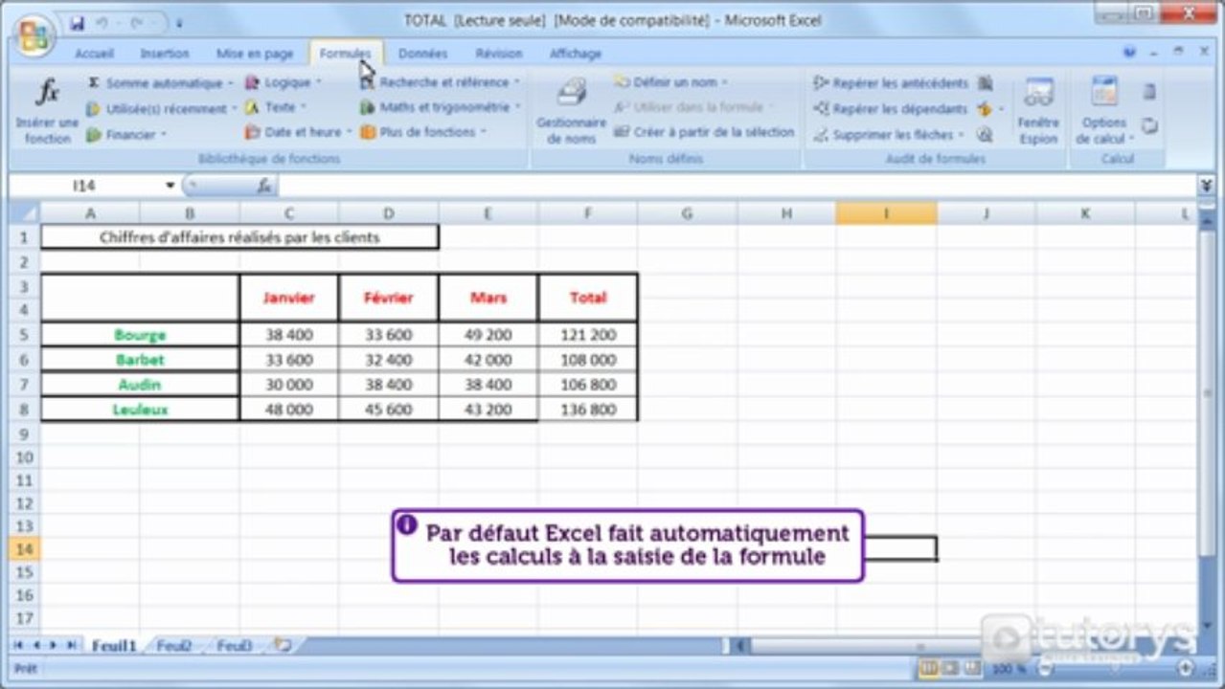Open Customize Quick Access Toolbar dropdown
1225x689 pixels.
point(179,22)
